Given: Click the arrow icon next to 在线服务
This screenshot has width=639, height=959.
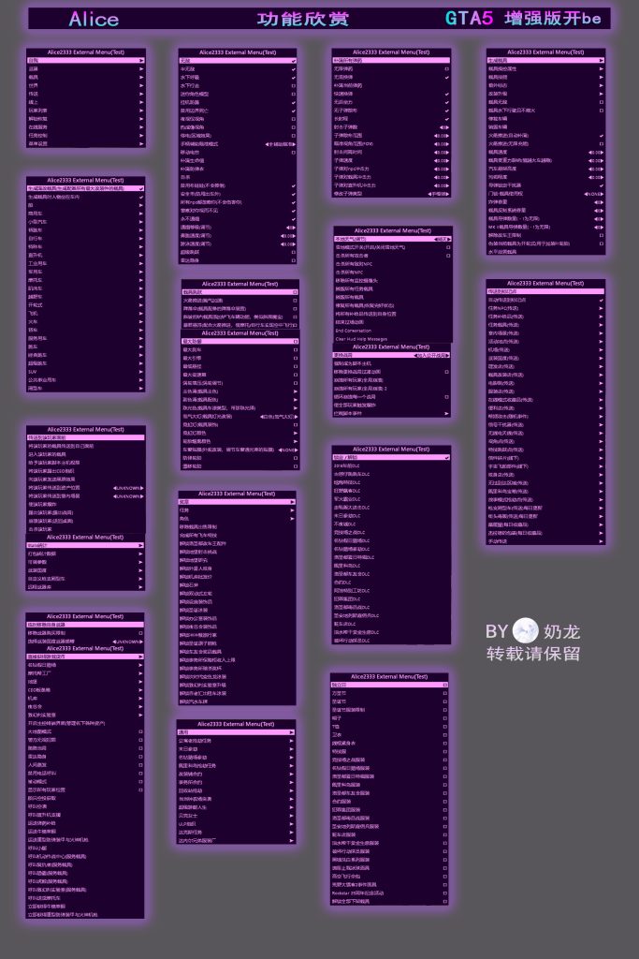Looking at the screenshot, I should pyautogui.click(x=141, y=125).
